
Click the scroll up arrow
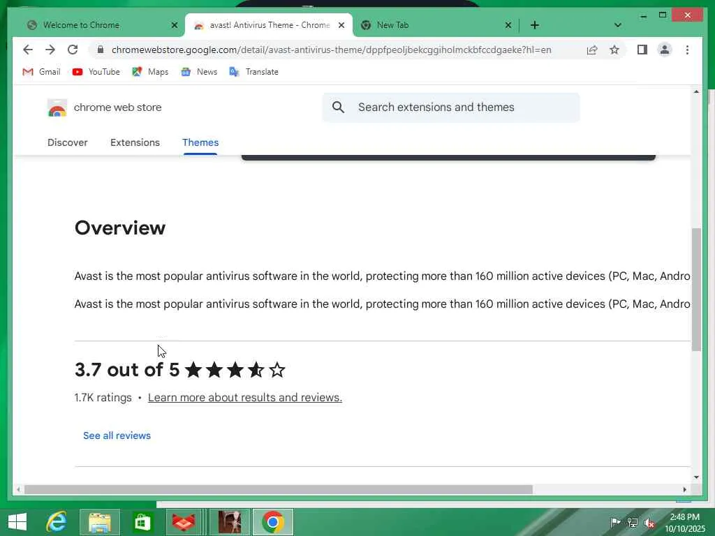pyautogui.click(x=696, y=91)
